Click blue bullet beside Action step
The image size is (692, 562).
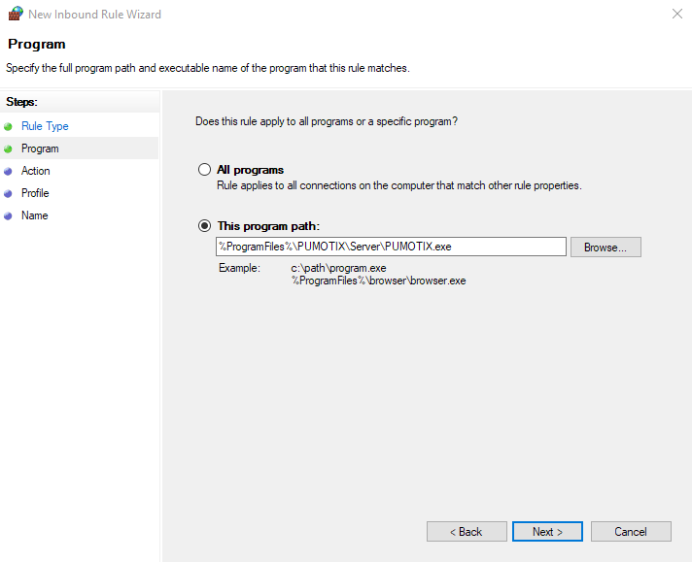tap(8, 172)
